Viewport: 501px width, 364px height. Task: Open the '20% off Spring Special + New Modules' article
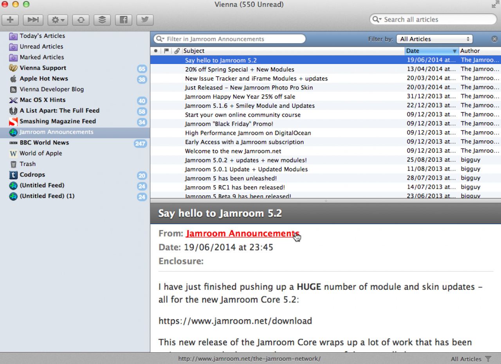tap(240, 70)
